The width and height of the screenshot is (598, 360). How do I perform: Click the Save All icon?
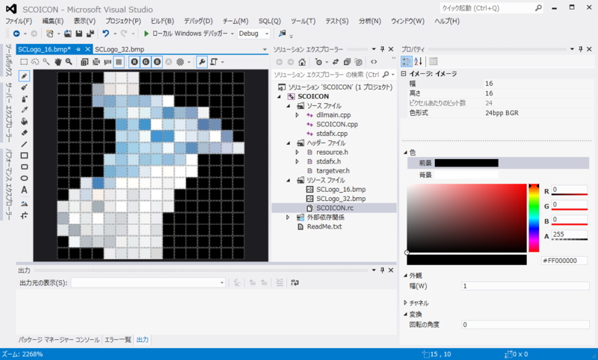coord(90,34)
